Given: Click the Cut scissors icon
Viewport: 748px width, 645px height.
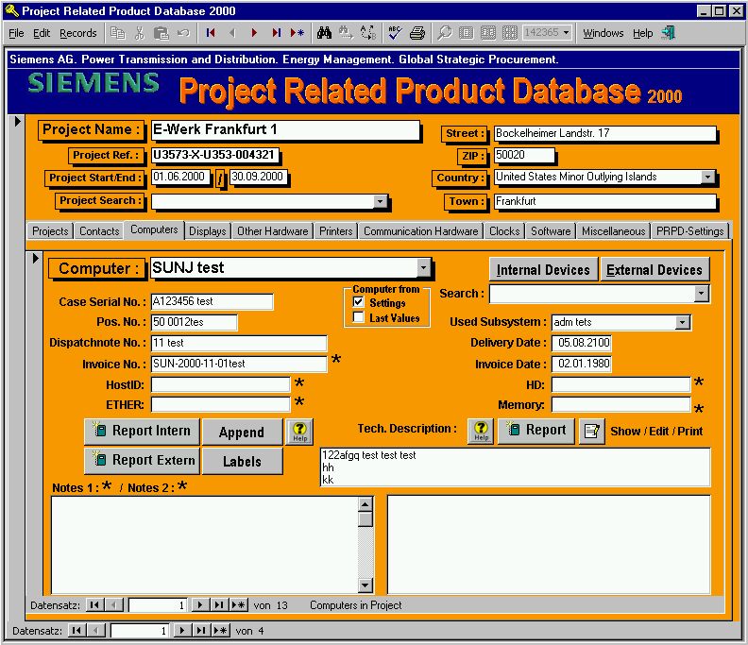Looking at the screenshot, I should tap(139, 33).
